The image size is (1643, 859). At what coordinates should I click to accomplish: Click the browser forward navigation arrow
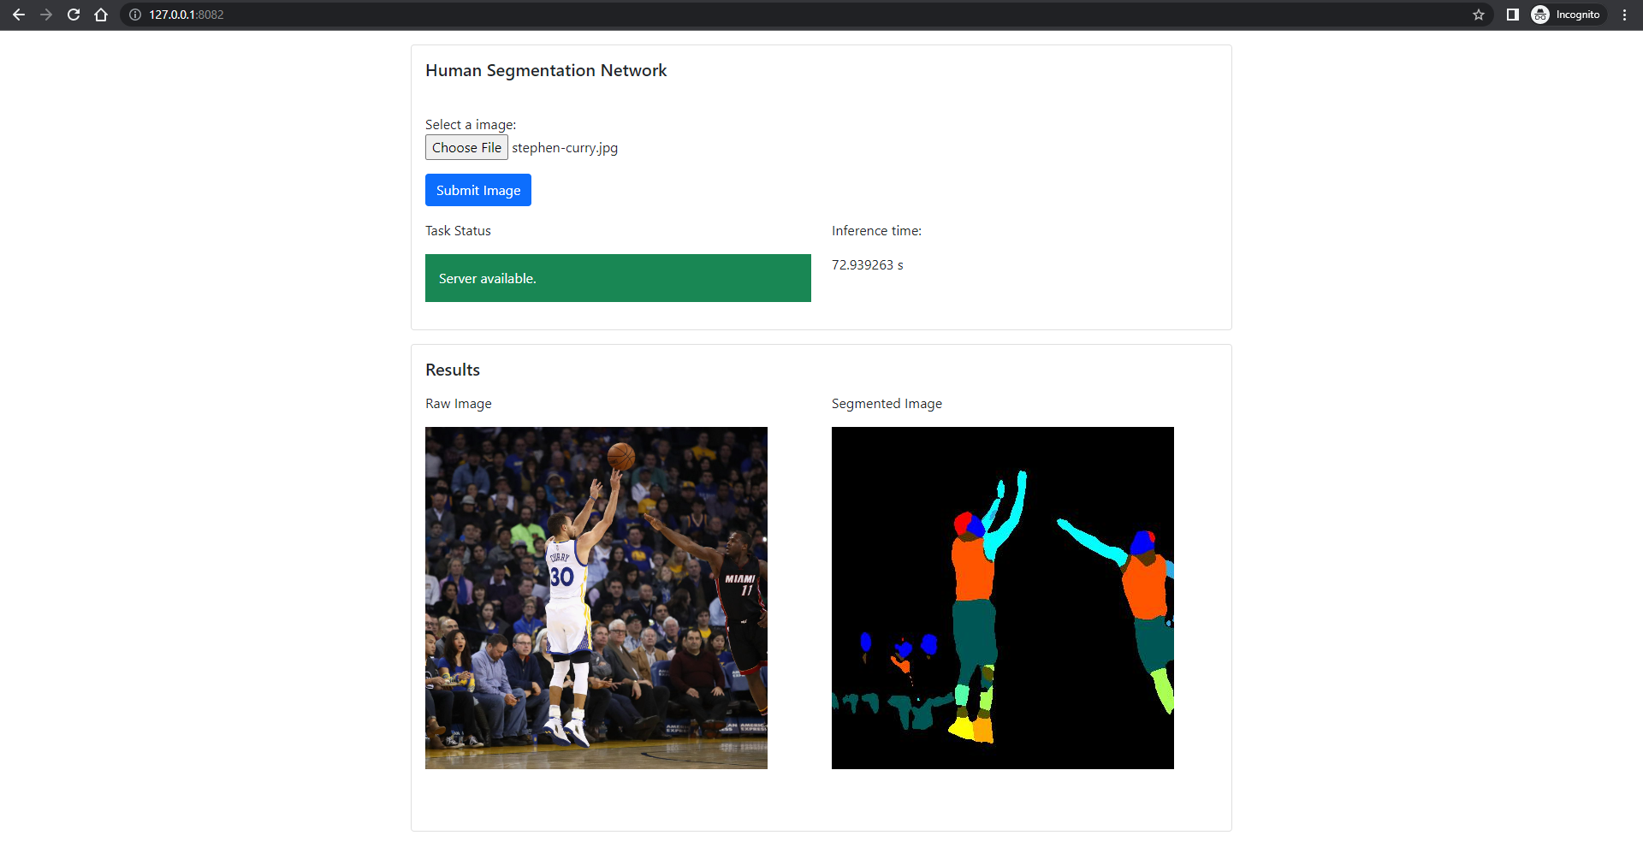[x=46, y=15]
